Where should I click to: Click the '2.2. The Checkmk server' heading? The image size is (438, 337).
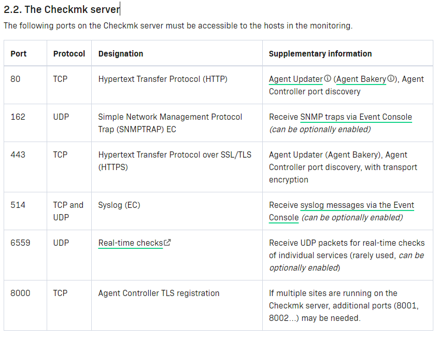[62, 9]
